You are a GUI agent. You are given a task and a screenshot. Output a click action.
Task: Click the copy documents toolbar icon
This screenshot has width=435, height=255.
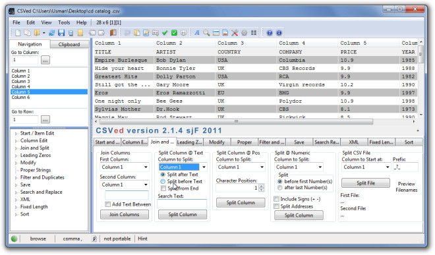[27, 33]
